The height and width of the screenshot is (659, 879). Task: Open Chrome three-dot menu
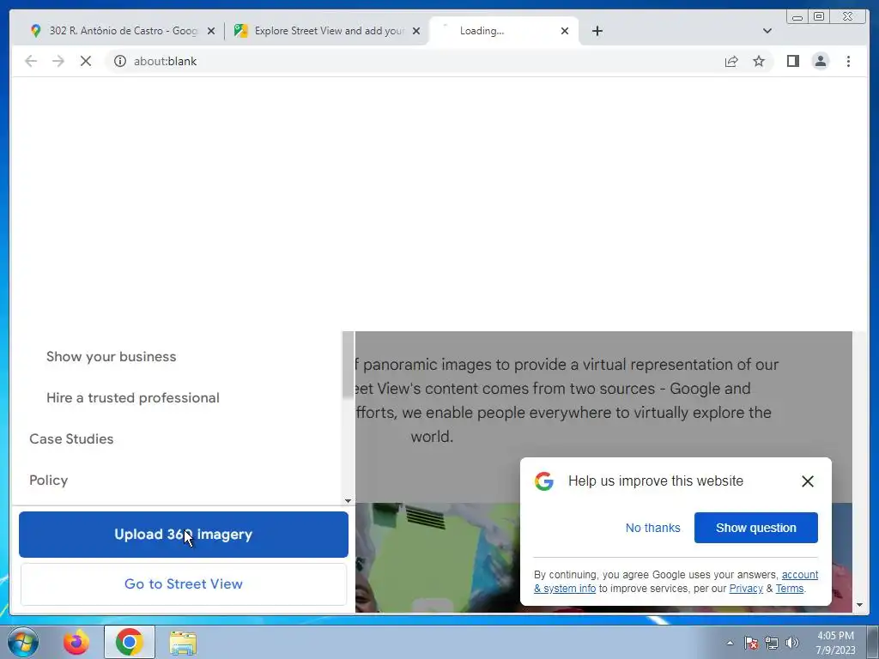coord(848,61)
